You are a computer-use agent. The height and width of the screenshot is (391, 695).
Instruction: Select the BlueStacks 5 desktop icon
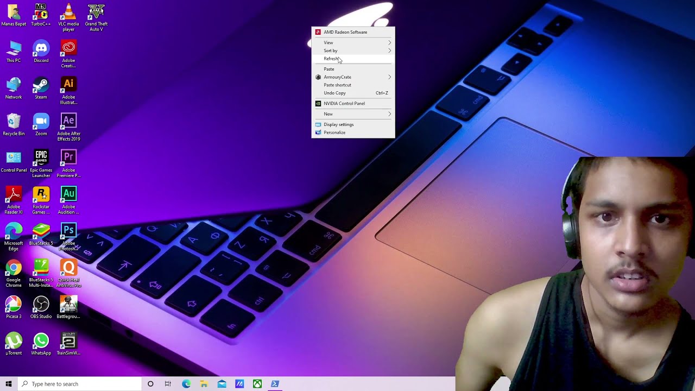point(41,235)
